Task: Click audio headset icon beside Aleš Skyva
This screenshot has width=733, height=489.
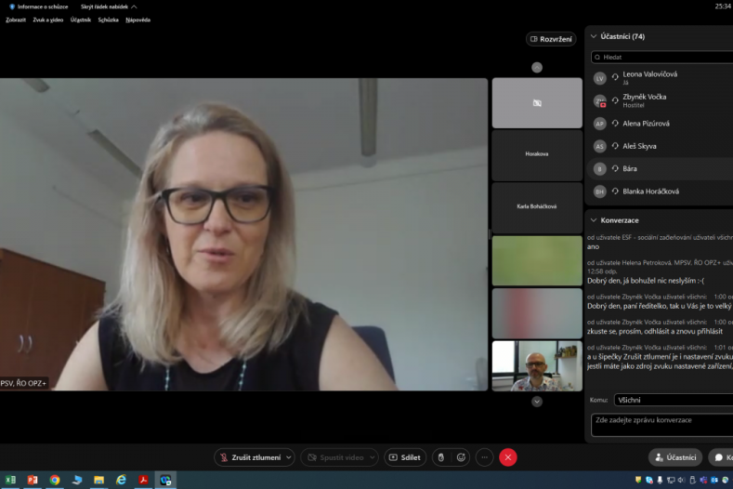Action: [x=615, y=146]
